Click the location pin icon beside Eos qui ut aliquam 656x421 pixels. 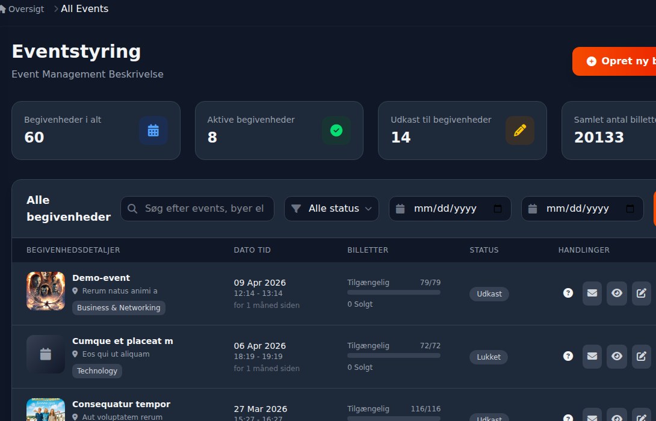pos(75,354)
